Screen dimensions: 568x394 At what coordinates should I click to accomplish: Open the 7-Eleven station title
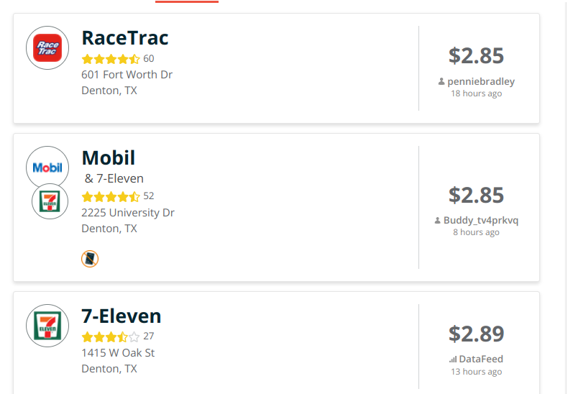tap(122, 316)
